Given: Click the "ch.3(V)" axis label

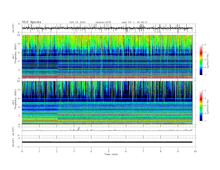Looking at the screenshot, I should pyautogui.click(x=13, y=131).
